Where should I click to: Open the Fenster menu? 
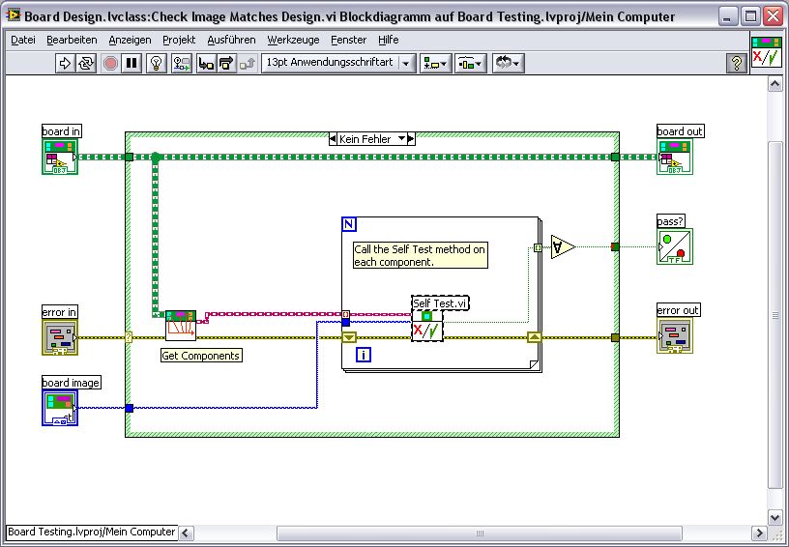[x=349, y=40]
